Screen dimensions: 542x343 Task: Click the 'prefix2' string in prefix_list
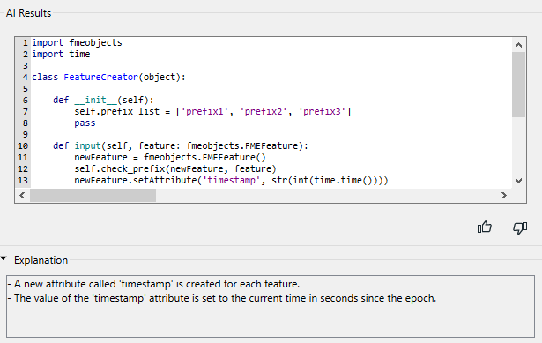coord(264,111)
